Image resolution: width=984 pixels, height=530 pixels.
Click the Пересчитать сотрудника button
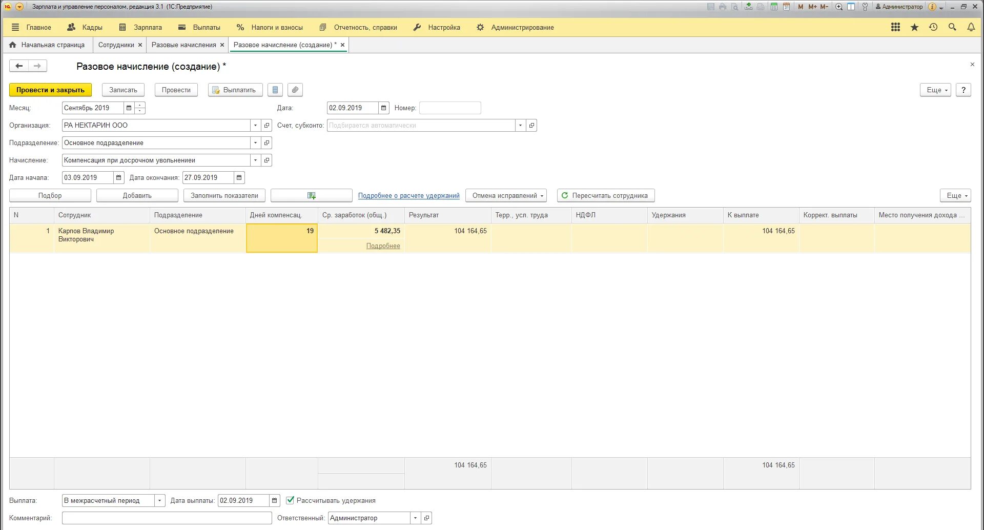(x=606, y=195)
